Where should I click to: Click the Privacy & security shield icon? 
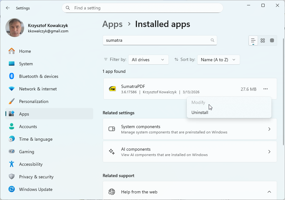pyautogui.click(x=12, y=176)
